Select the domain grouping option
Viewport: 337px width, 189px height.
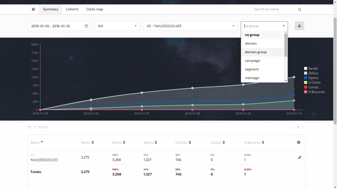pos(263,43)
